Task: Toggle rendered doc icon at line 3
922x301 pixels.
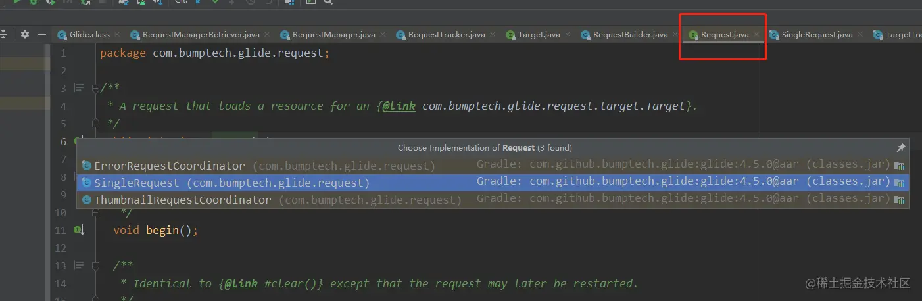Action: pos(80,88)
